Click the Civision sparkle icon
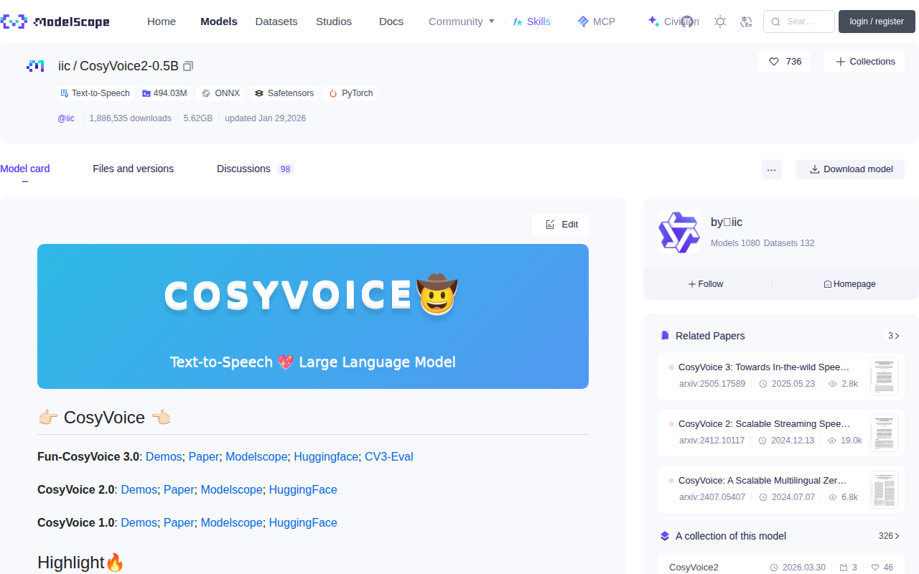 point(653,22)
